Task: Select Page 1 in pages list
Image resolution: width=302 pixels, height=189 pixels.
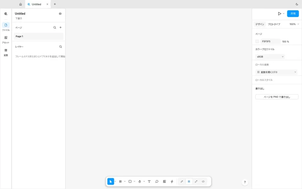Action: point(39,36)
